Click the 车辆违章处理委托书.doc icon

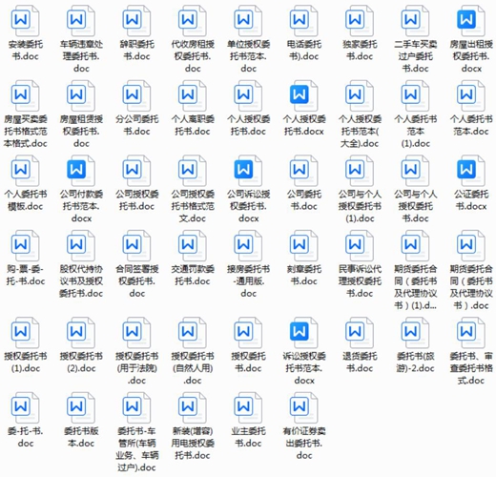(81, 21)
